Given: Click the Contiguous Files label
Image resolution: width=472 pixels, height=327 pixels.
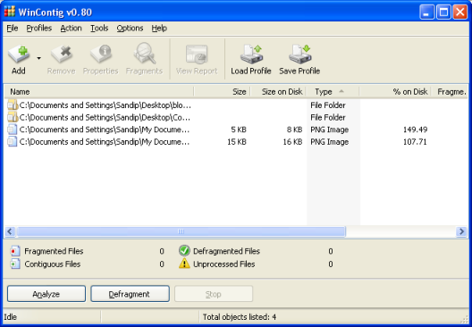Looking at the screenshot, I should coord(53,264).
